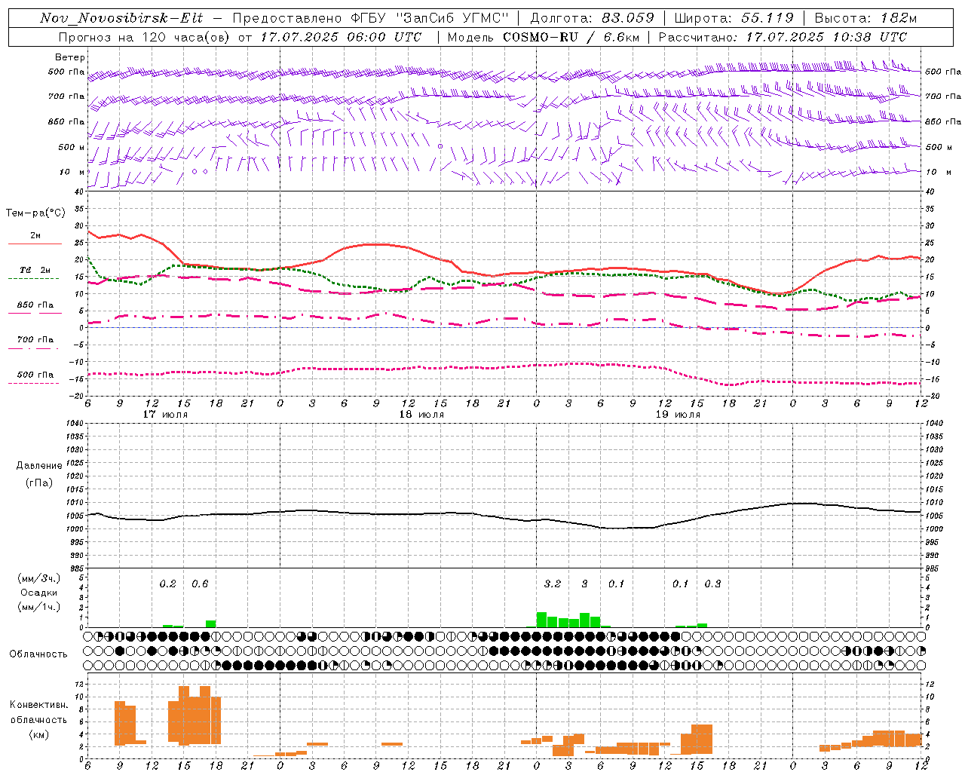Viewport: 965px width, 772px height.
Task: Click the Конвективн. convective cloud label
Action: click(x=38, y=705)
